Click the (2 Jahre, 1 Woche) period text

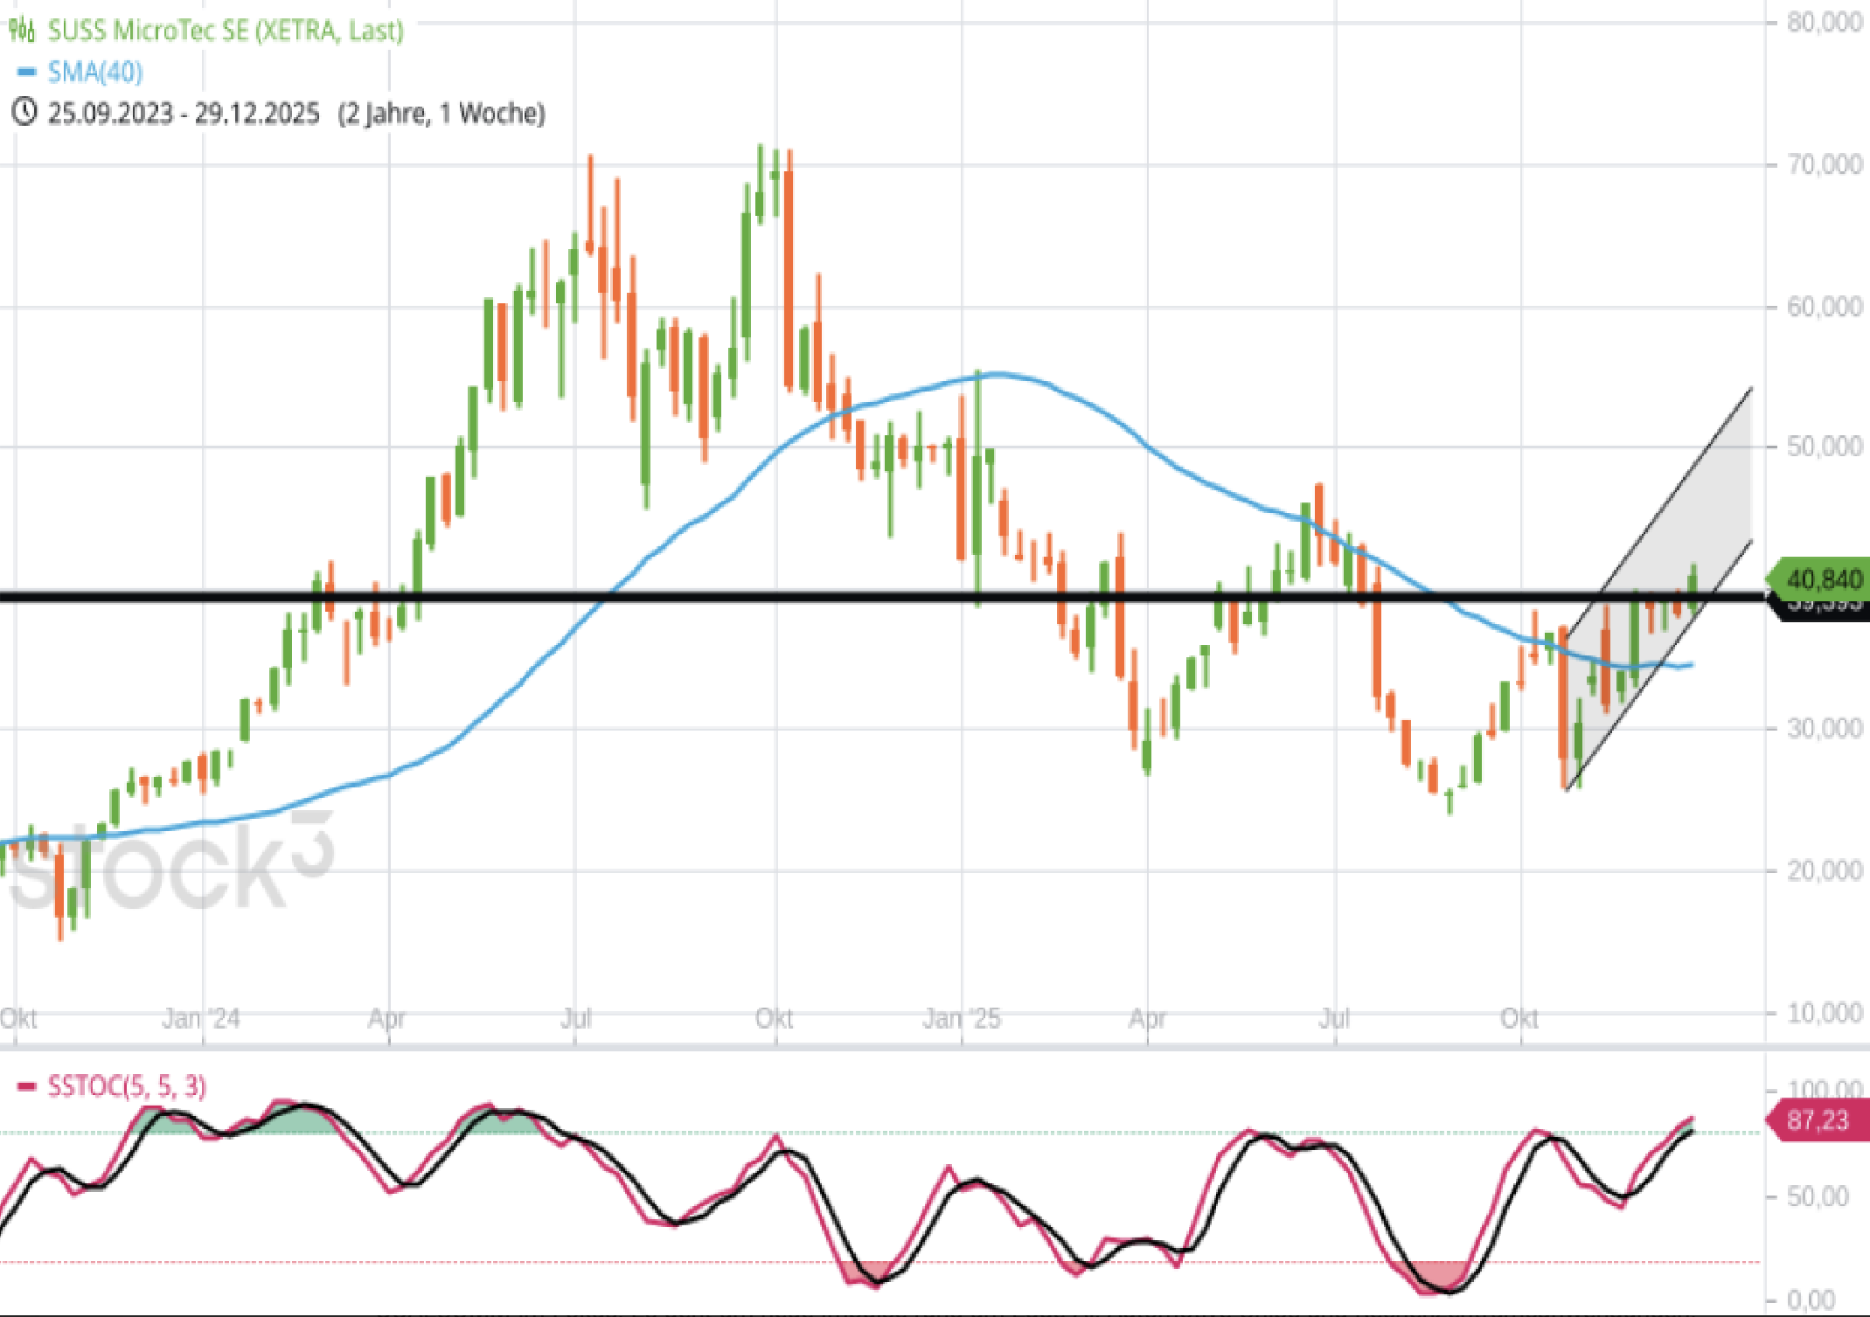[x=441, y=113]
